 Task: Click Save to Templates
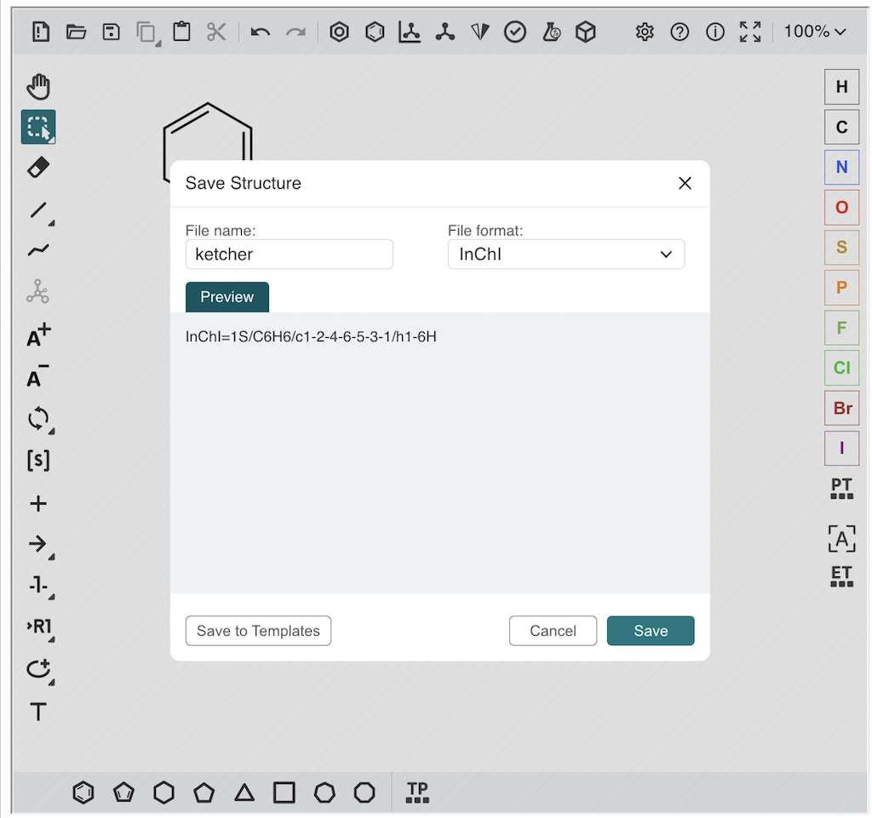(x=258, y=631)
